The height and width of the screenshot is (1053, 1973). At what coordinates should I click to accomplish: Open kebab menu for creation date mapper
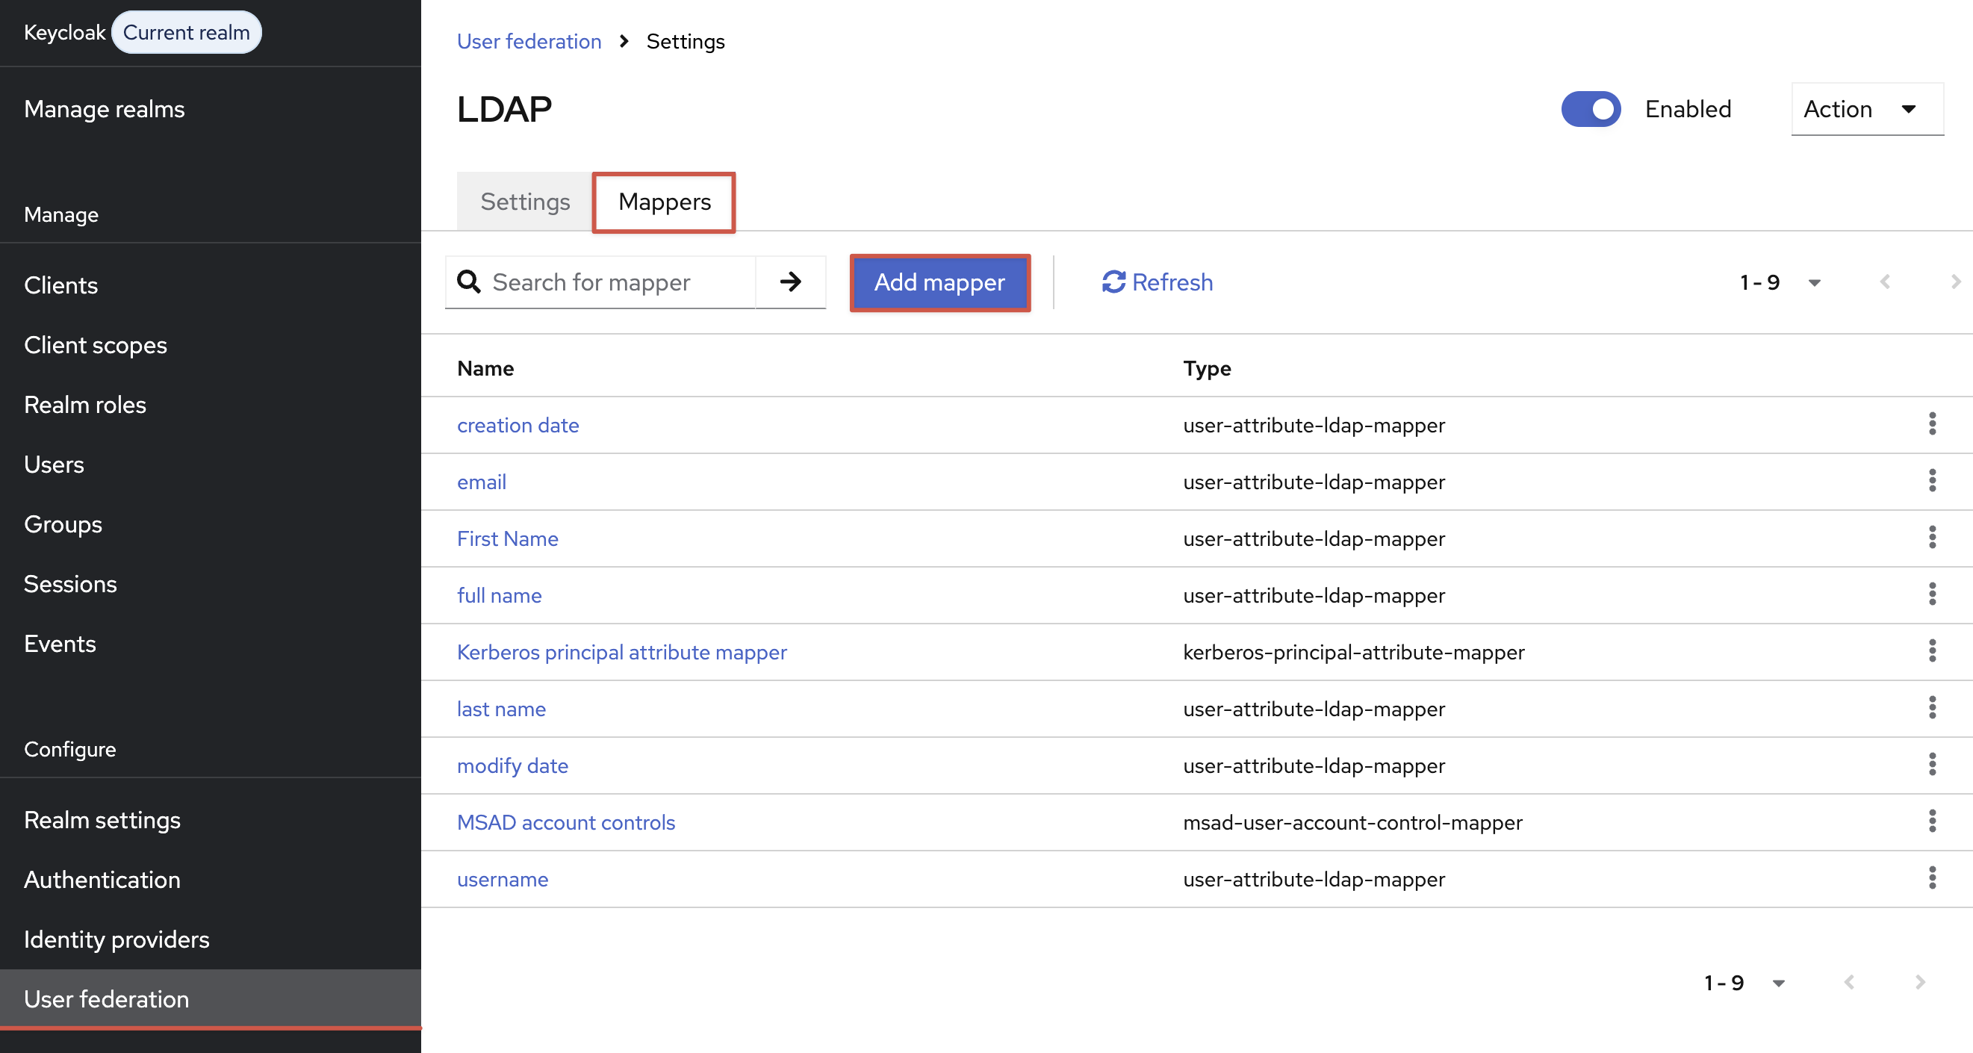coord(1932,424)
